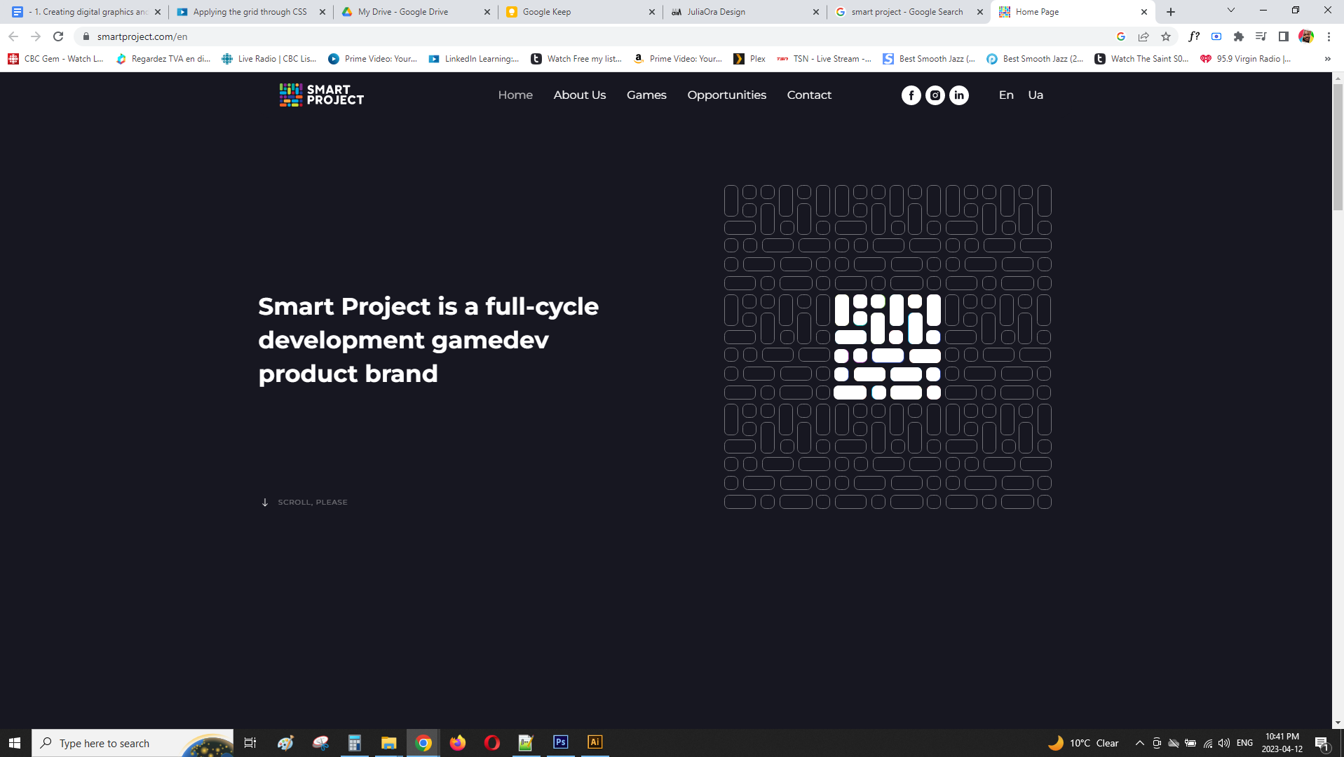Open Photoshop from the taskbar
The width and height of the screenshot is (1344, 757).
point(560,742)
